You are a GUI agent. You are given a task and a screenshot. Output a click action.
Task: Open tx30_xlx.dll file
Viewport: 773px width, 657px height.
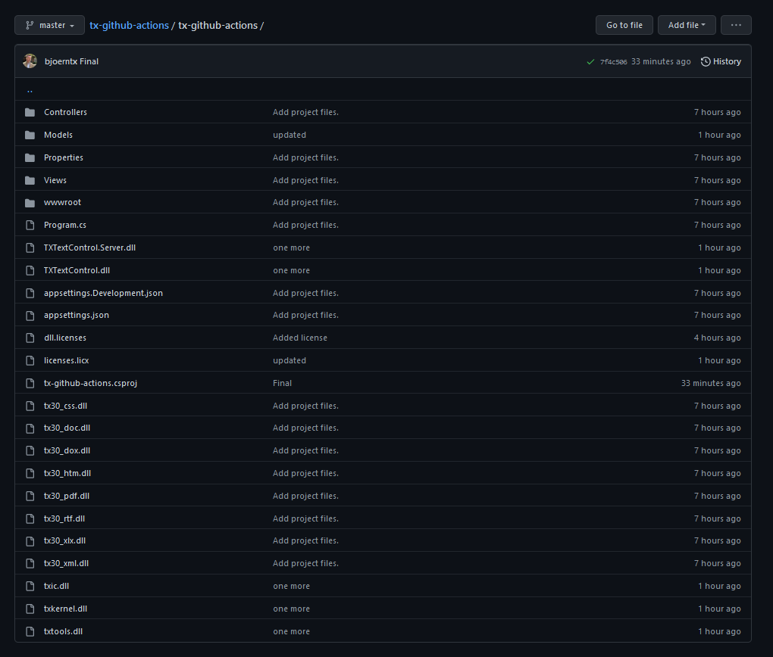pos(64,540)
